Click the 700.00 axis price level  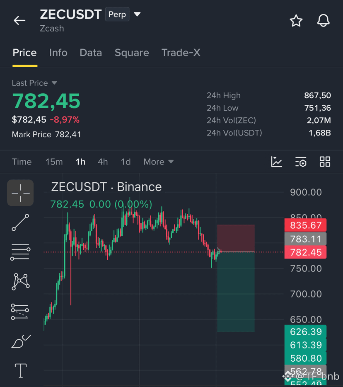pos(306,294)
